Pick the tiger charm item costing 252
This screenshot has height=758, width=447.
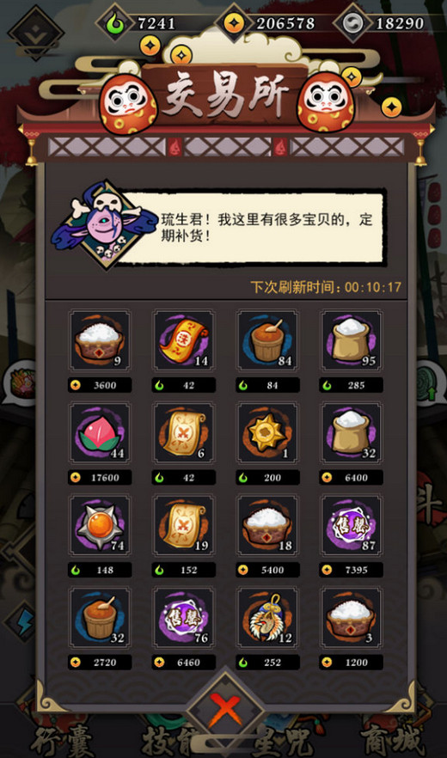(x=267, y=618)
